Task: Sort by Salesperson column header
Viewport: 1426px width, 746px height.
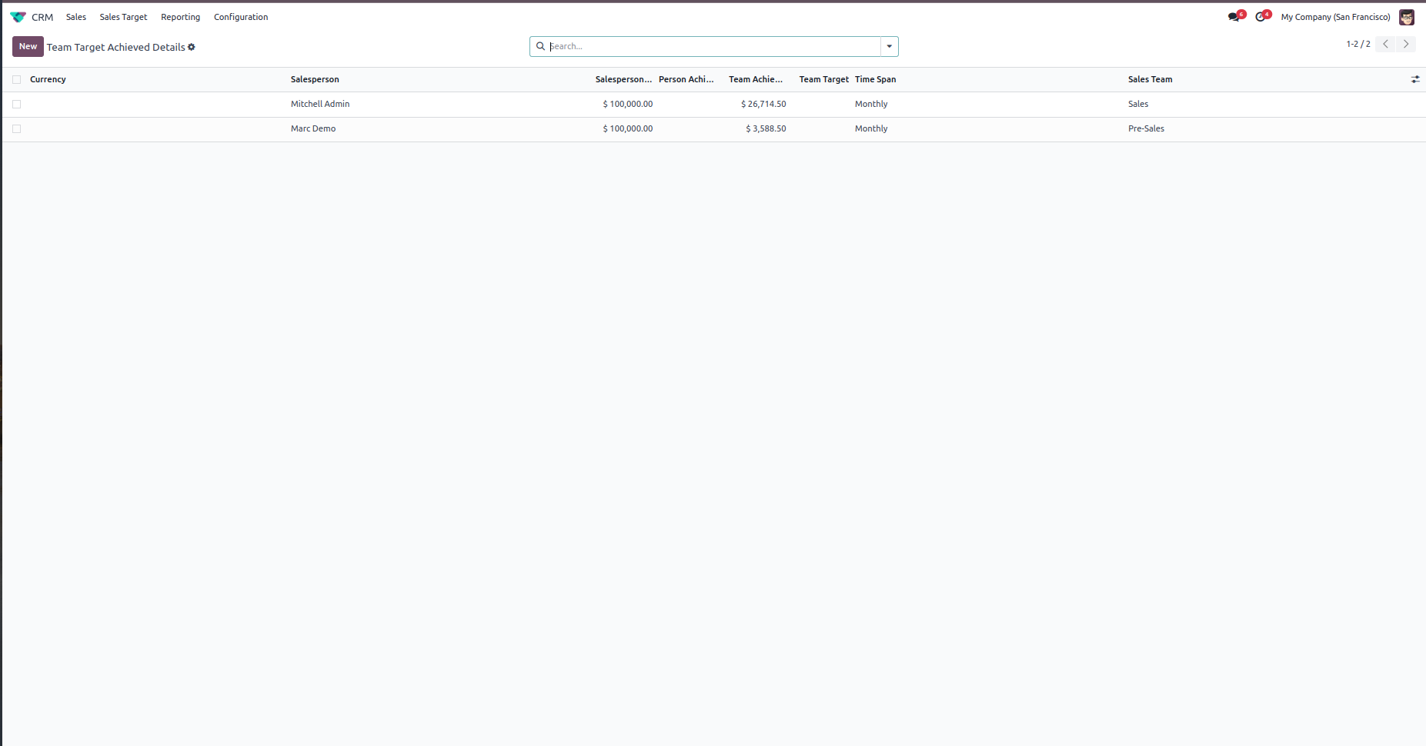Action: pos(315,79)
